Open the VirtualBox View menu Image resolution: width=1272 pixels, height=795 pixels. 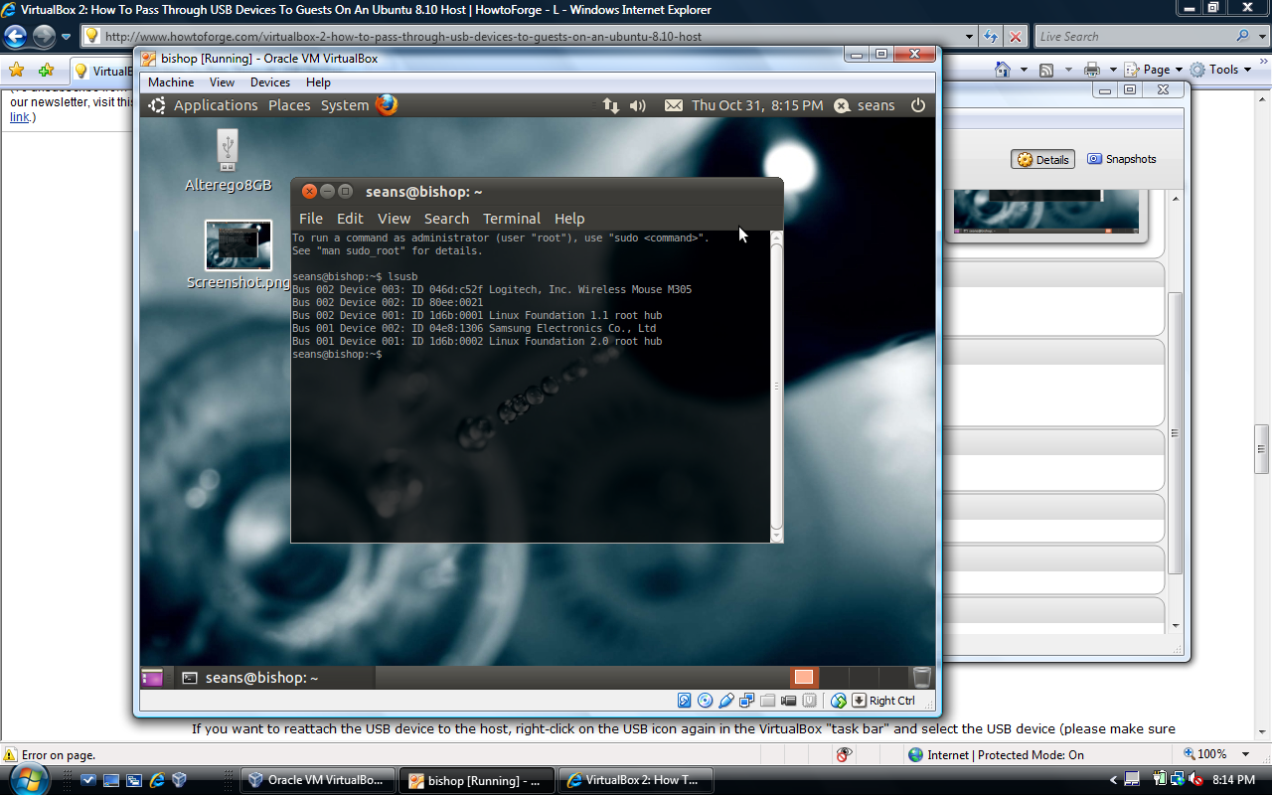coord(222,82)
